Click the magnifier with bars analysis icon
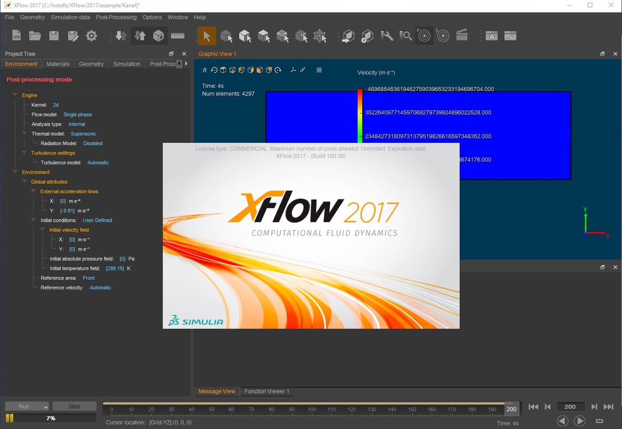 point(405,36)
